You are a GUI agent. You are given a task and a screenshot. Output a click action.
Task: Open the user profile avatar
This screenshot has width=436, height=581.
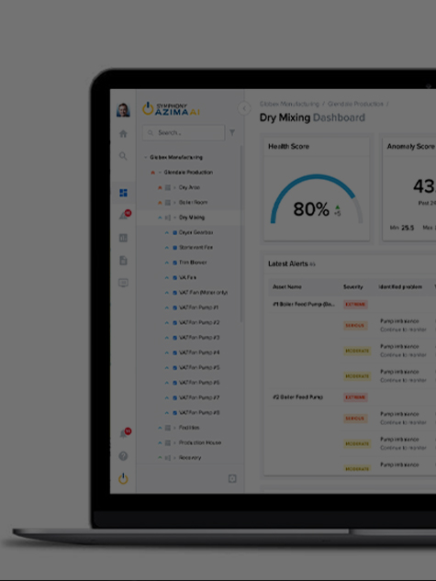coord(123,110)
